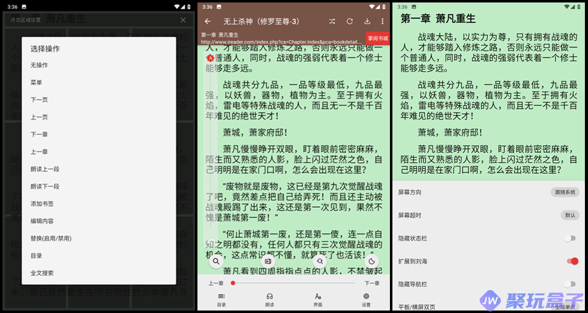Turn off the 扩展到刘海 switch
Image resolution: width=588 pixels, height=313 pixels.
tap(573, 261)
